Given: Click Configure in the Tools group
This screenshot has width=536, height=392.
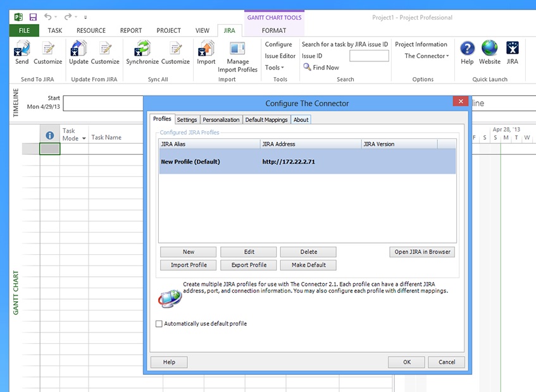Looking at the screenshot, I should [278, 44].
